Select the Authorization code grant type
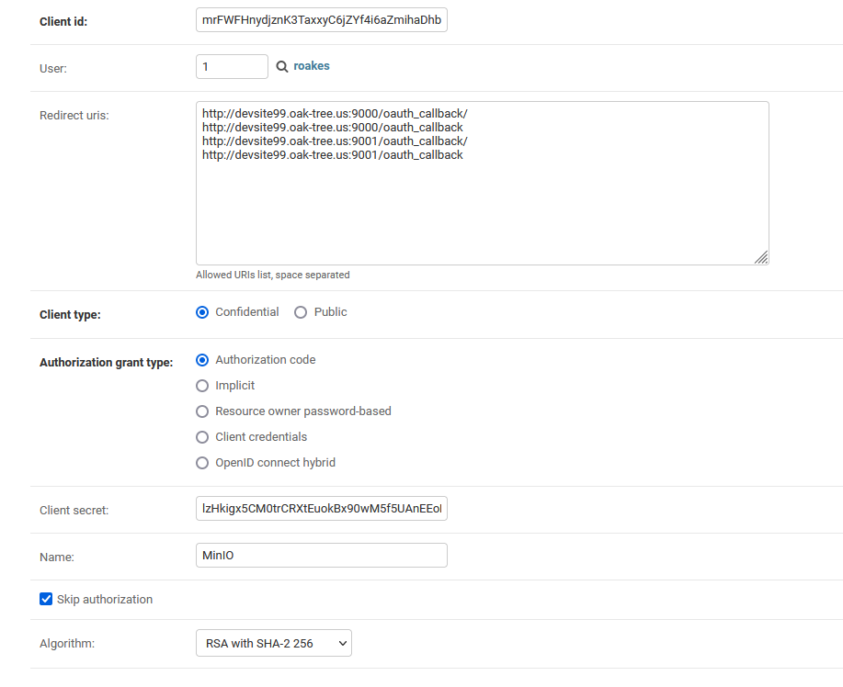This screenshot has height=687, width=843. pos(201,360)
